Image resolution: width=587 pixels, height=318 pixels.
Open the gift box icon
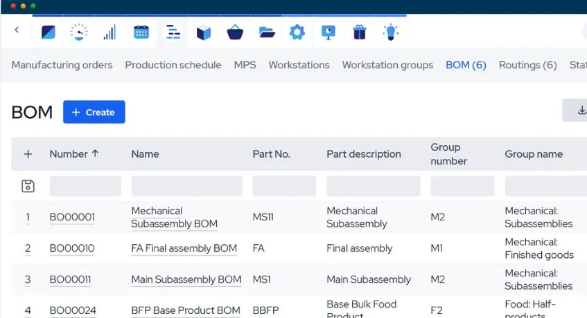pos(360,32)
